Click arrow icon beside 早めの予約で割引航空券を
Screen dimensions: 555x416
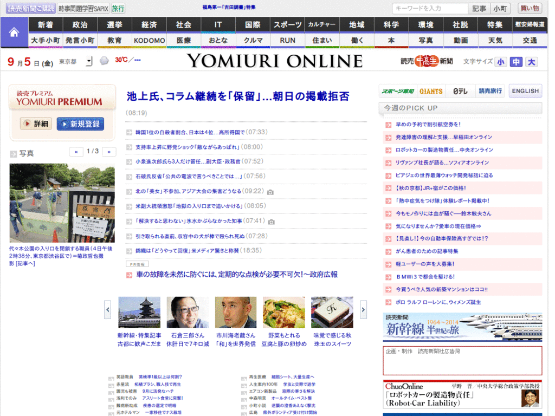[x=388, y=125]
